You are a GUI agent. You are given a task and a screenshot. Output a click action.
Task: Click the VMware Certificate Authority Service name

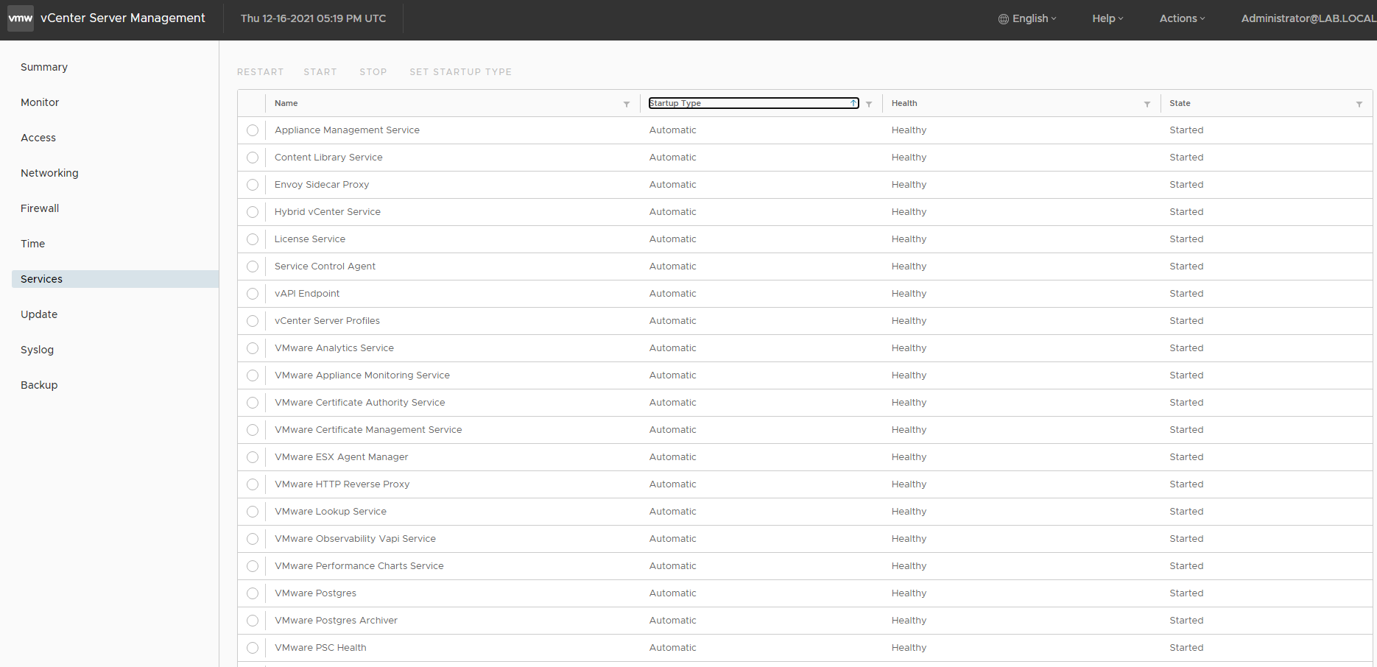pyautogui.click(x=360, y=403)
